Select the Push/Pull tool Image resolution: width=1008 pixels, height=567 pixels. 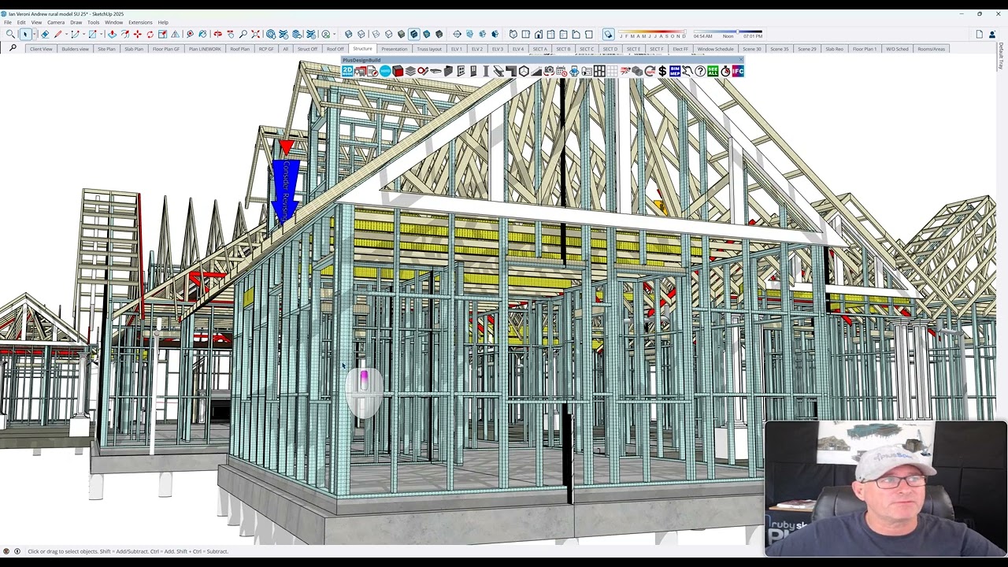coord(112,34)
